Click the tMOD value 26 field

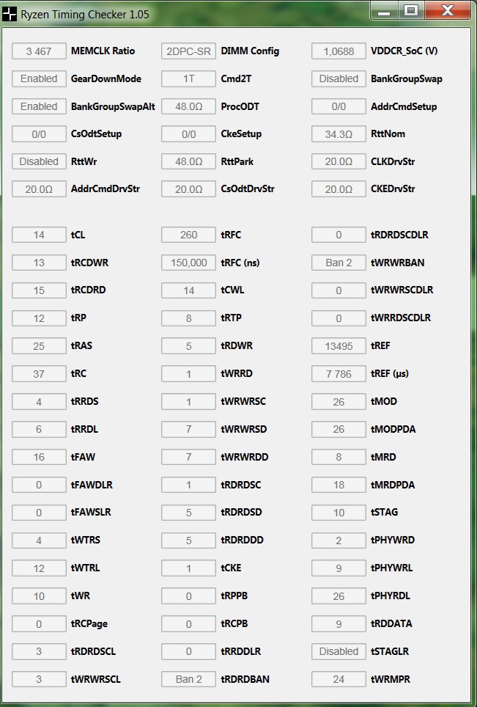coord(339,402)
